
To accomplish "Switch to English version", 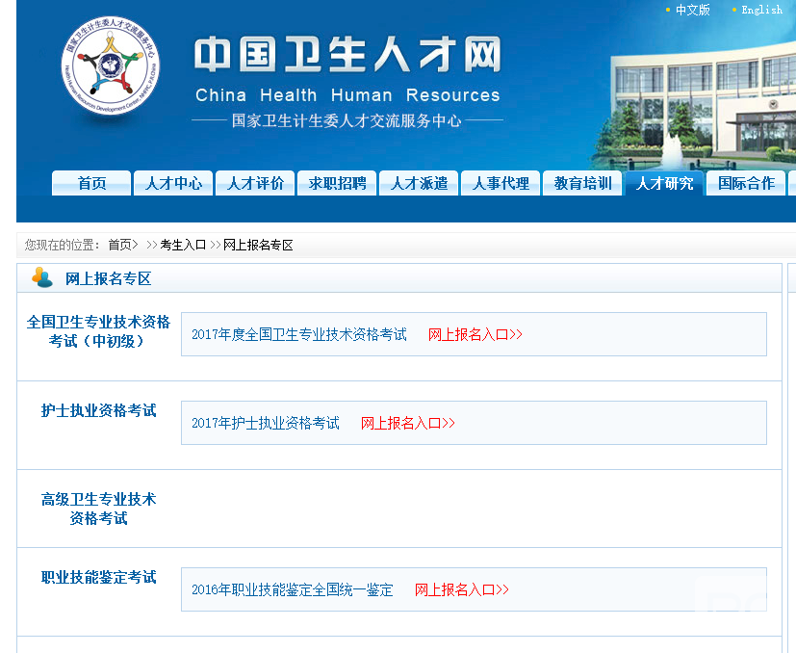I will pos(761,10).
